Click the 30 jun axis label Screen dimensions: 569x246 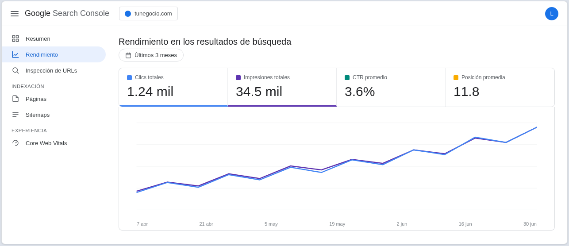530,224
